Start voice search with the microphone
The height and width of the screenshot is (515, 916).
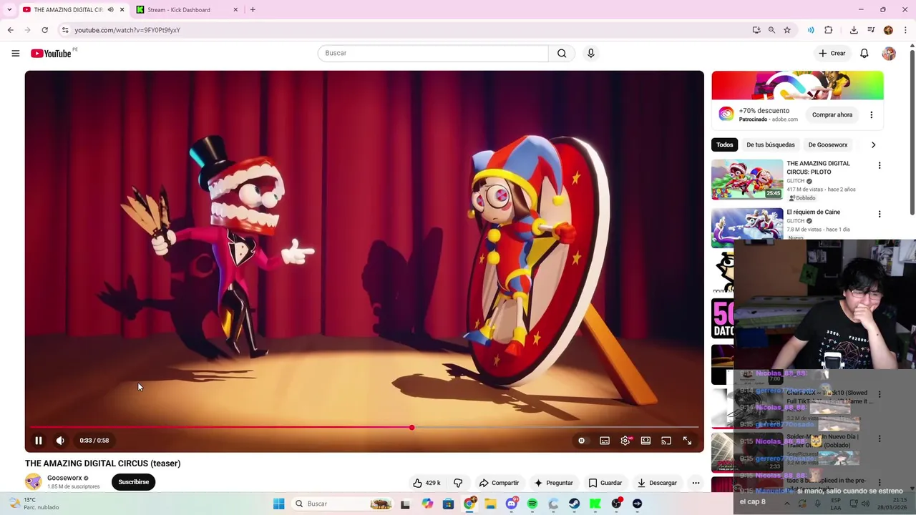[590, 53]
